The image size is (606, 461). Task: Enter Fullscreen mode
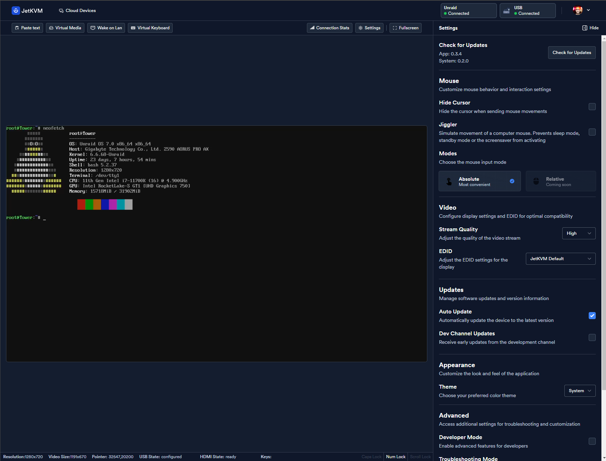(405, 28)
